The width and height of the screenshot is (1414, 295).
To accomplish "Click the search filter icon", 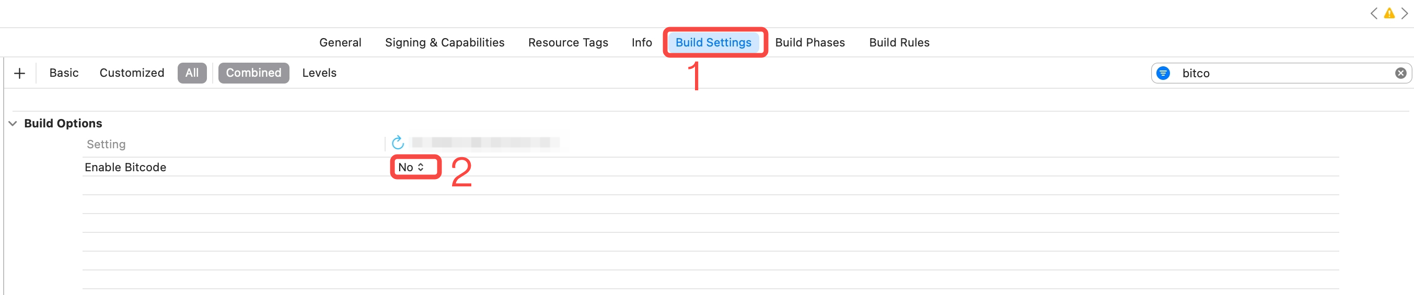I will coord(1163,73).
